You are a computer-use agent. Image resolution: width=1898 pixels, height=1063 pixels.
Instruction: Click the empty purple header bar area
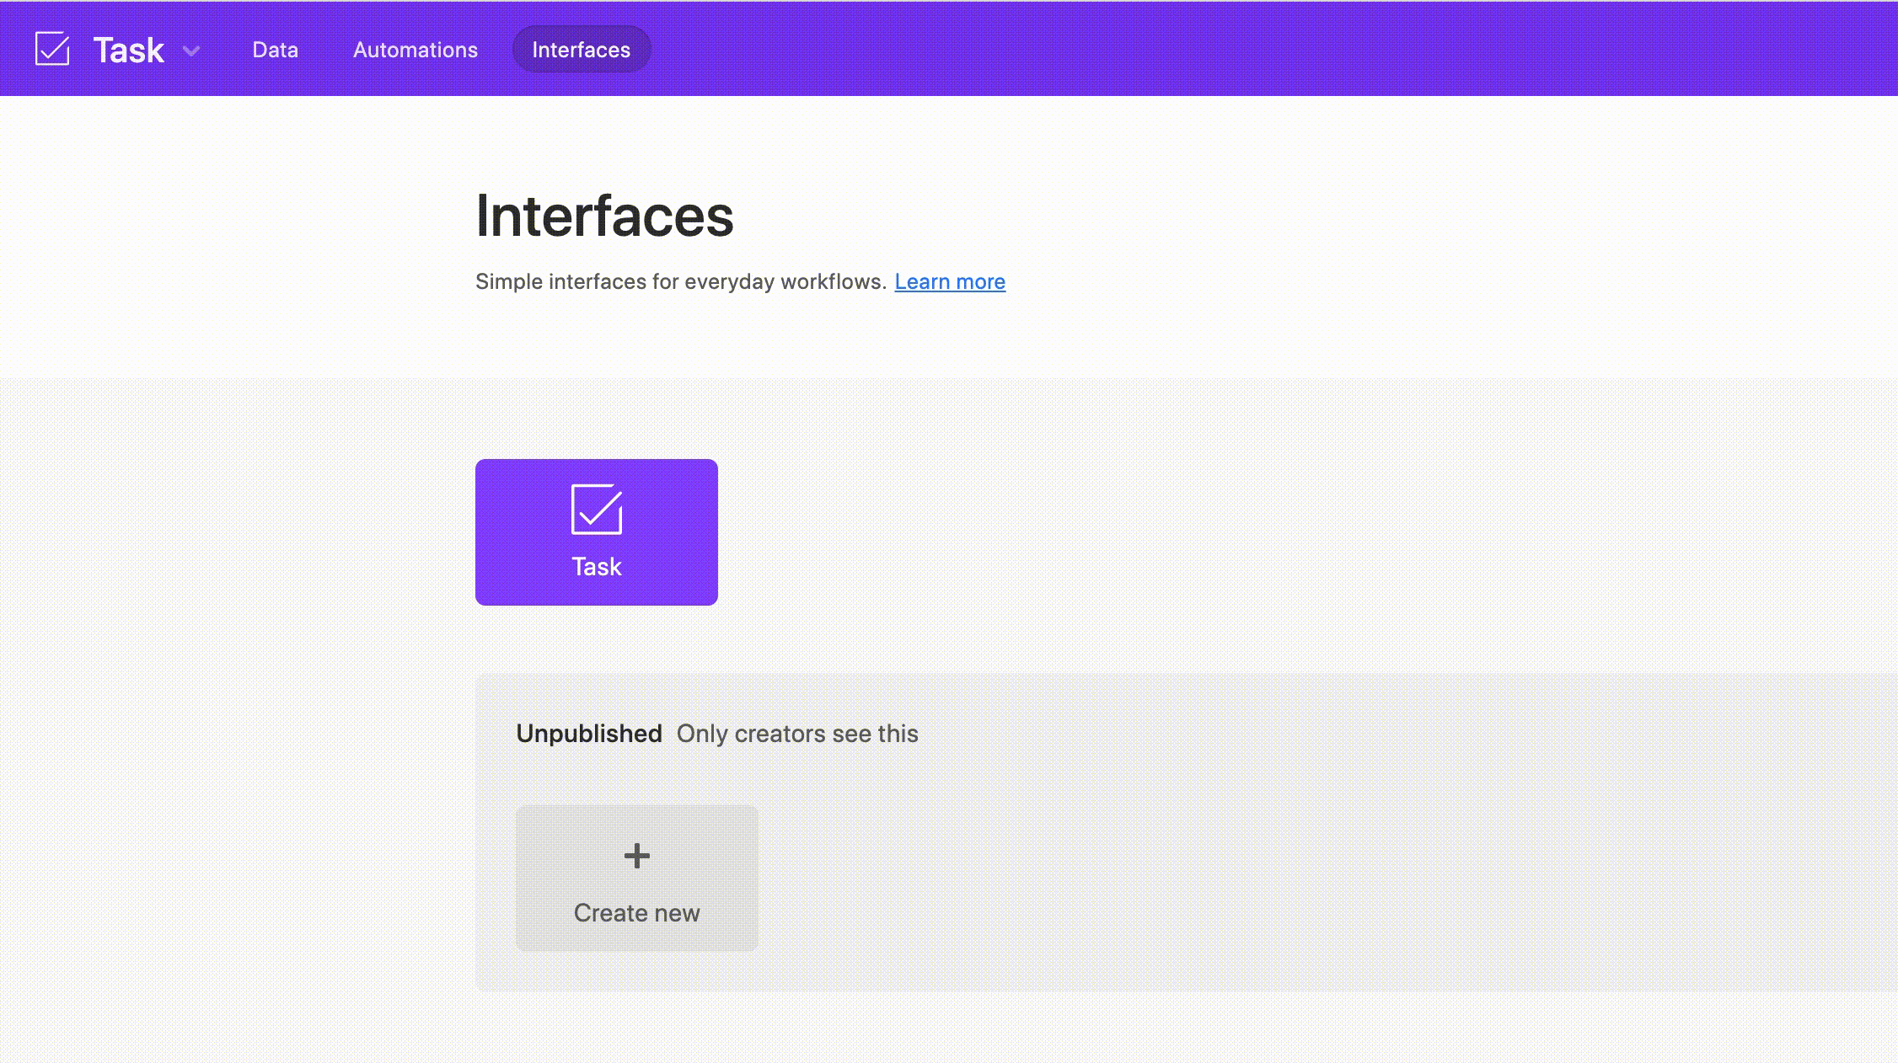point(1264,49)
